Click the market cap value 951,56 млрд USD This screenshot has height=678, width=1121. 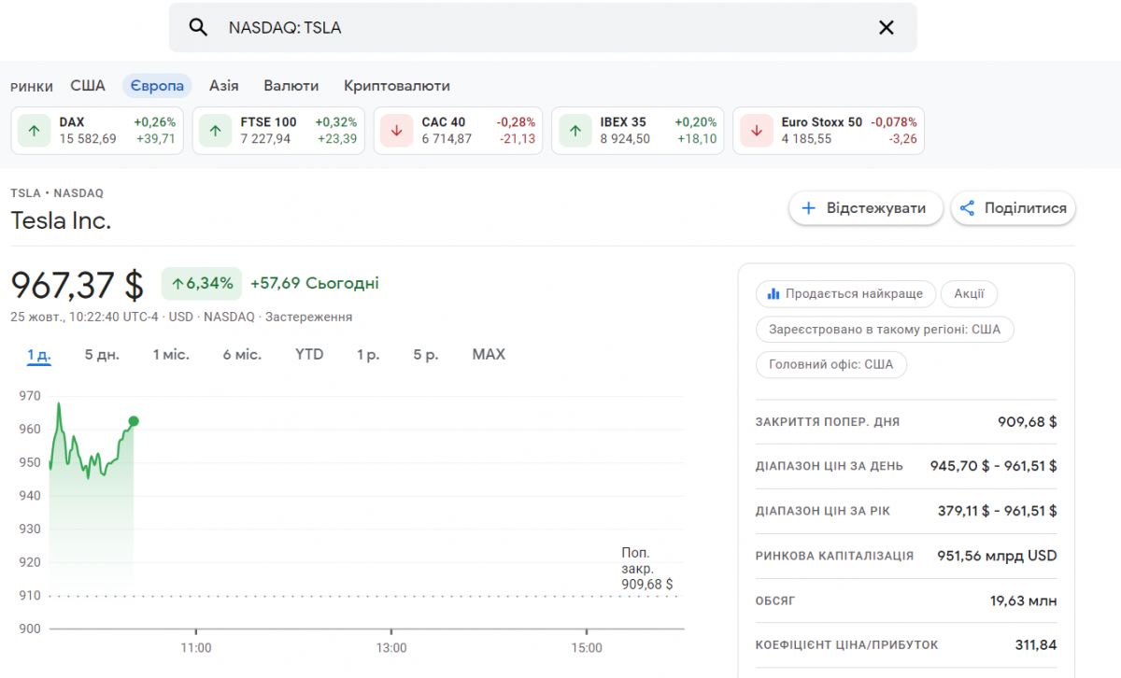pos(998,556)
